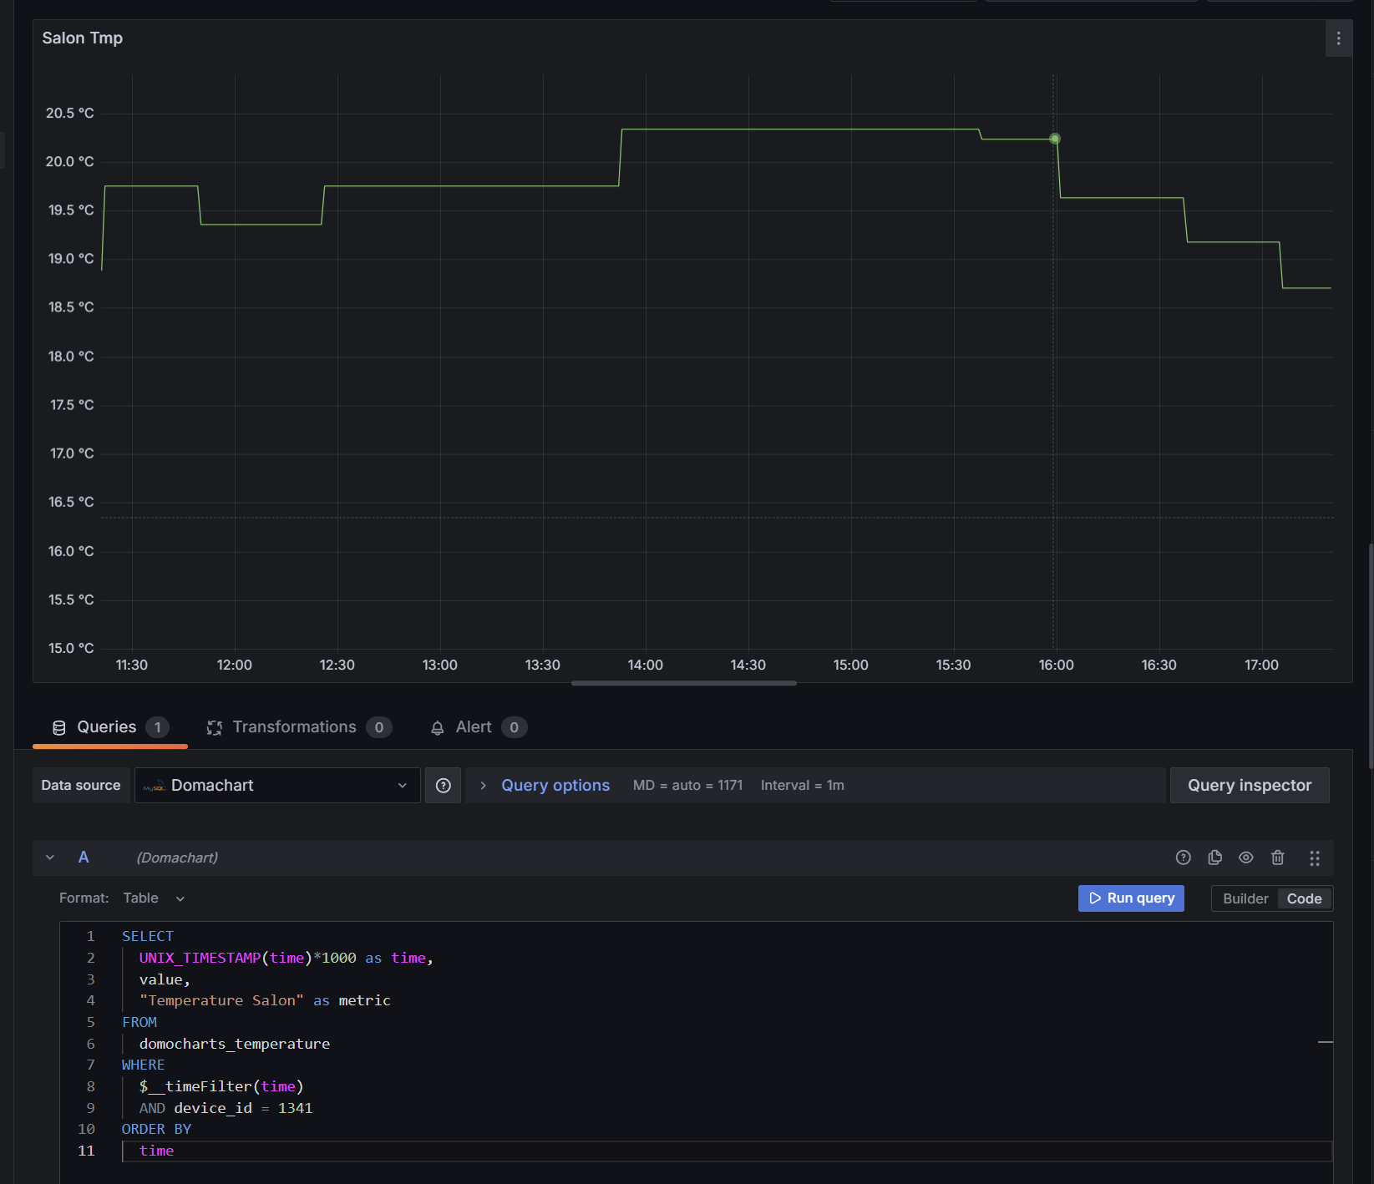Duplicate query A
The image size is (1374, 1184).
click(1214, 858)
